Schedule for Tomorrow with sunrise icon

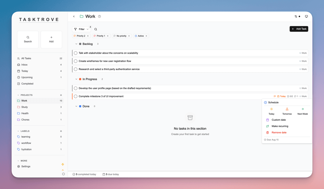(287, 111)
